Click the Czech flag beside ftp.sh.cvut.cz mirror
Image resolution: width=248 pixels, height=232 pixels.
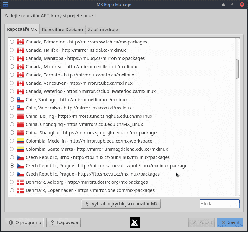pos(21,174)
